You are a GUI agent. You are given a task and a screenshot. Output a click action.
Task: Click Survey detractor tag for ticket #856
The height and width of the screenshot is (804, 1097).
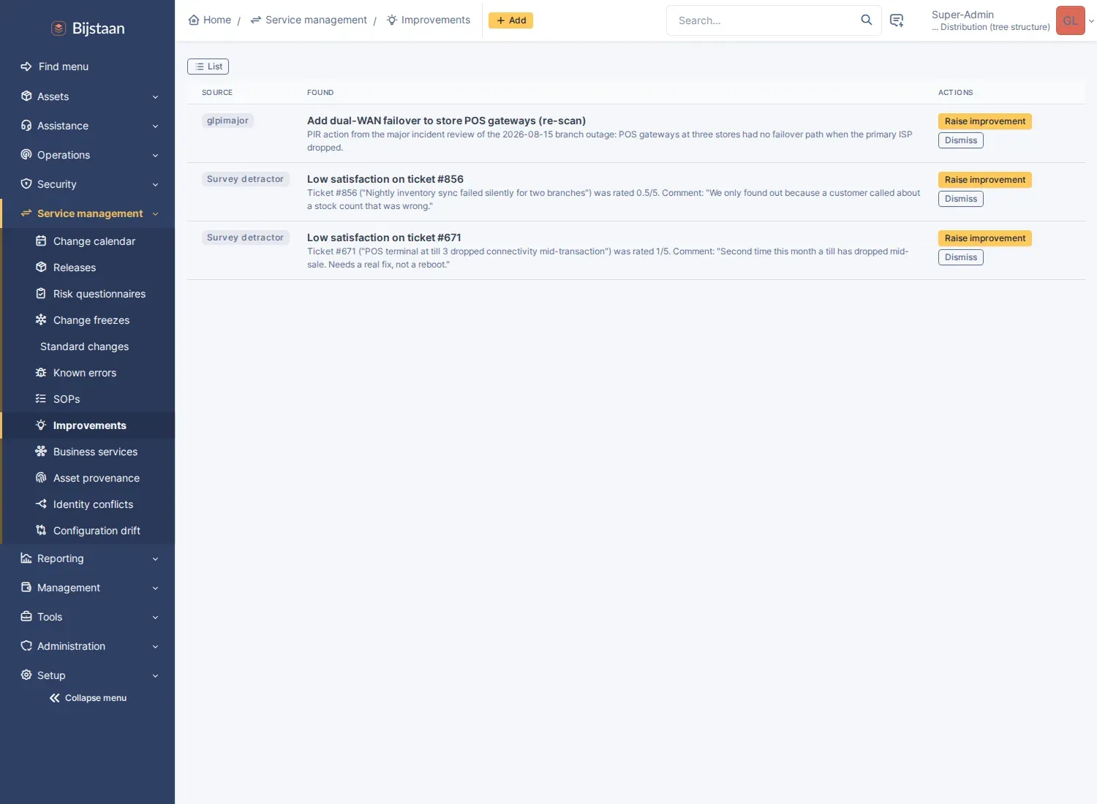click(245, 179)
